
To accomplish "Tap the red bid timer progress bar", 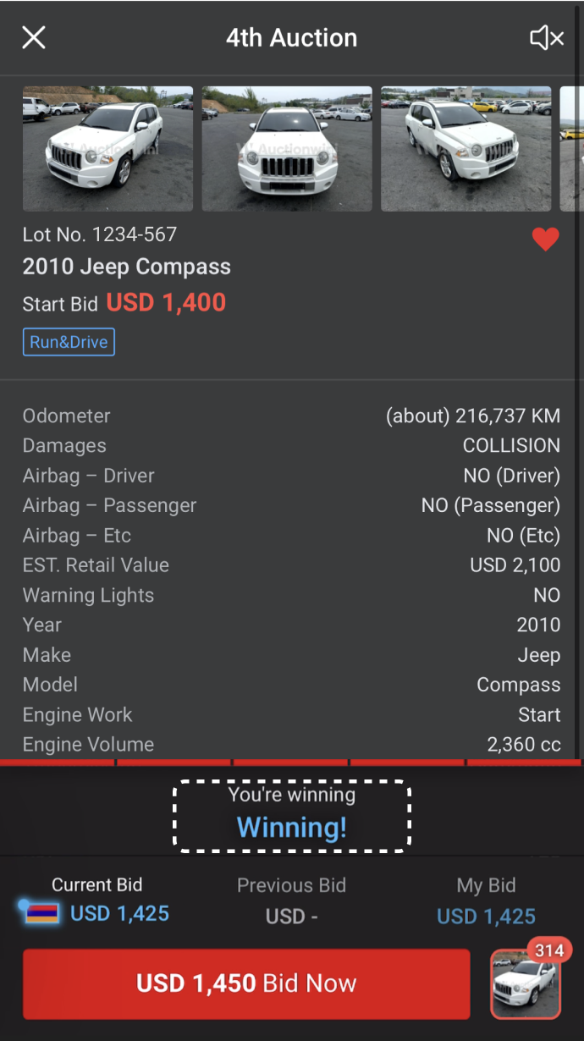I will pyautogui.click(x=292, y=763).
